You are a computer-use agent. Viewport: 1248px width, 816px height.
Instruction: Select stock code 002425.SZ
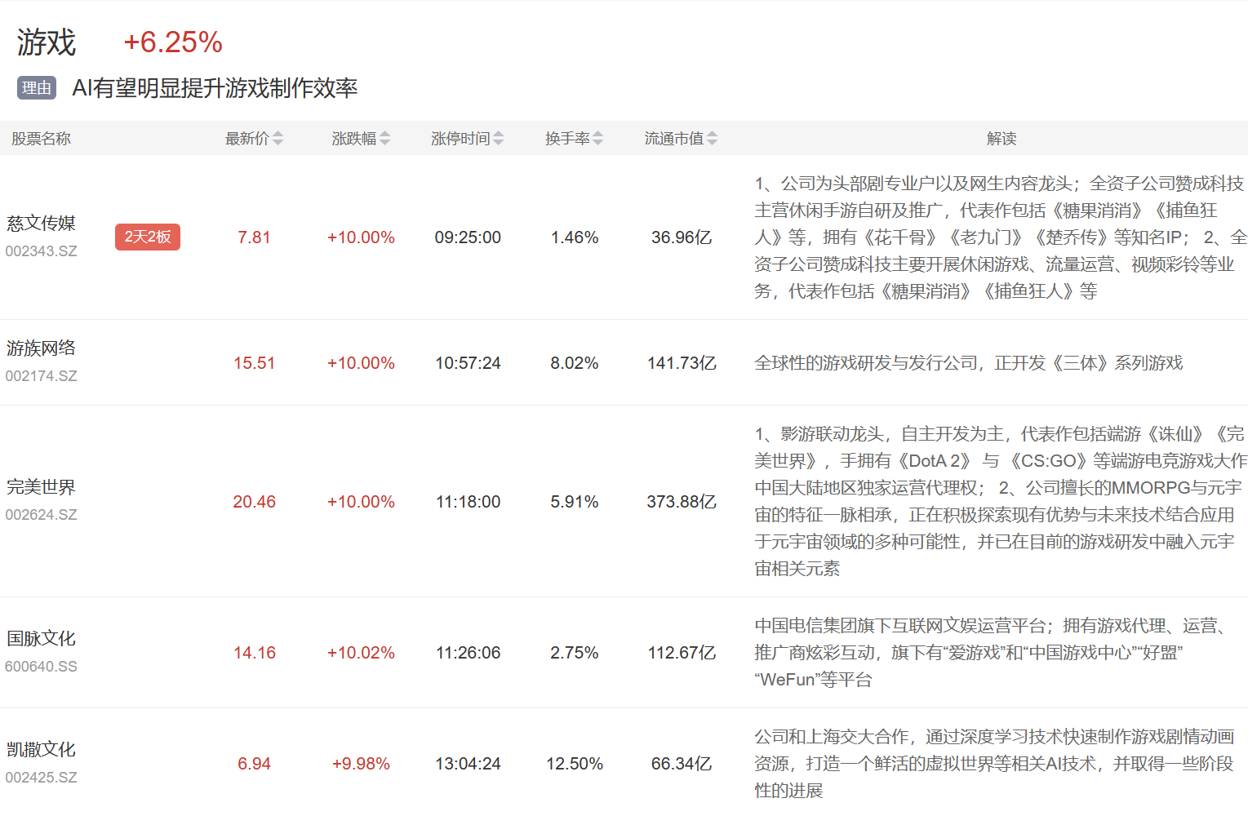(x=42, y=778)
